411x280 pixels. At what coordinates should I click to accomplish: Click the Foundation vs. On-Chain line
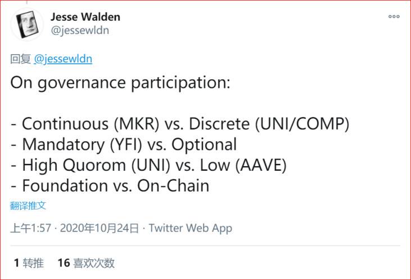point(110,186)
